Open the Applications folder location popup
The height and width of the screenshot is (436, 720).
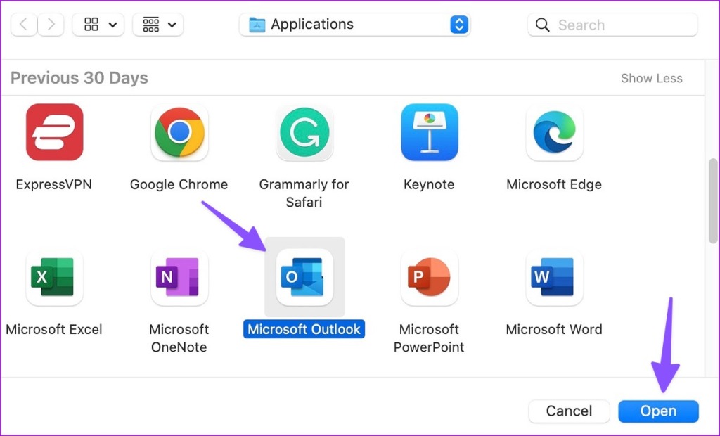pos(354,25)
